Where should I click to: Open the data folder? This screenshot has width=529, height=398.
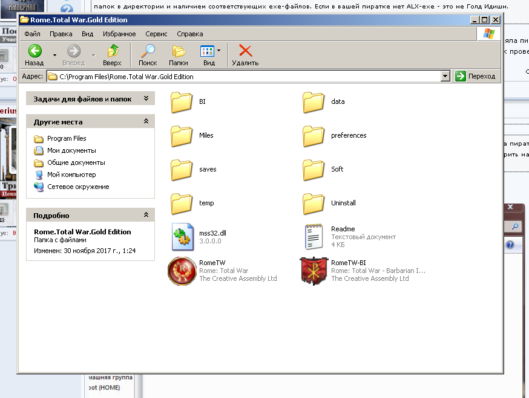click(314, 102)
